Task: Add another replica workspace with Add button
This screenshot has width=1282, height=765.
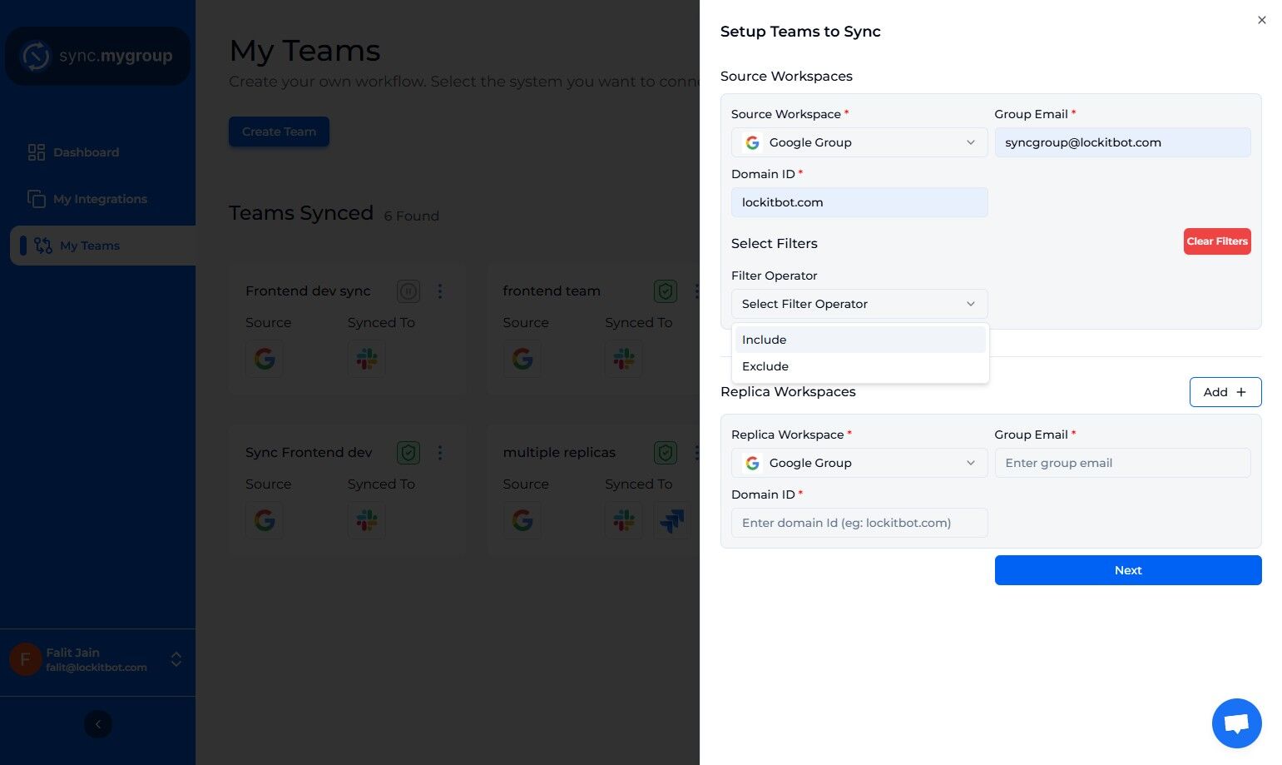Action: (1225, 392)
